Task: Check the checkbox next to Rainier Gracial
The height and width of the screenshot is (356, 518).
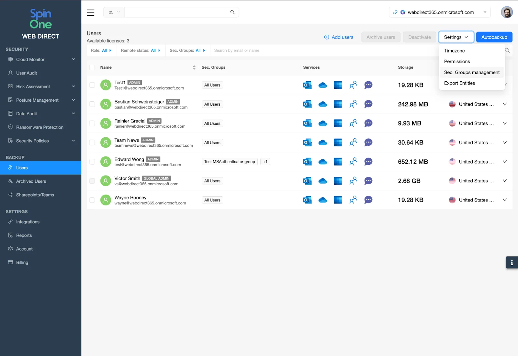Action: 92,123
